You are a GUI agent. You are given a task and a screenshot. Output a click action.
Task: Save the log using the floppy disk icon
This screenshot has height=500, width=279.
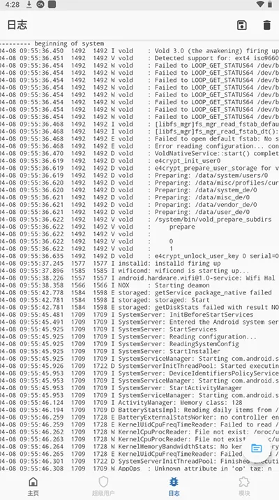click(x=242, y=25)
